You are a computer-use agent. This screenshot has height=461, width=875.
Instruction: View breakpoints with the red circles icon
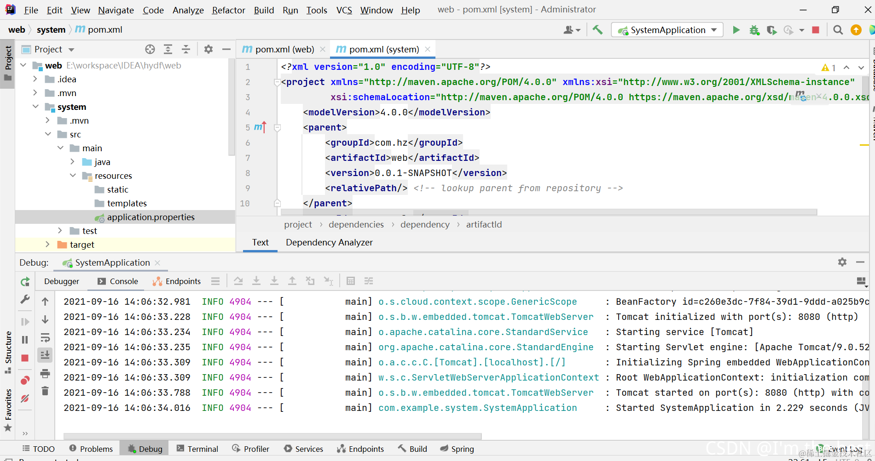[25, 380]
